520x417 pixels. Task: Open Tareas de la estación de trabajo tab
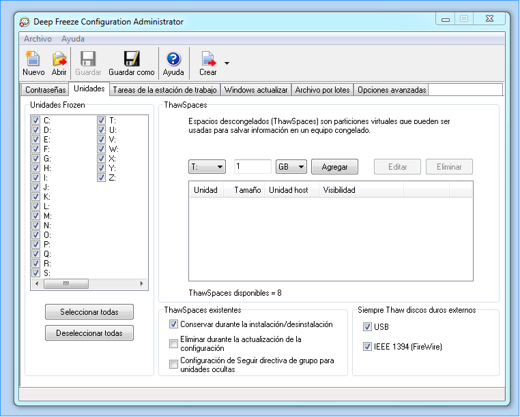(x=165, y=90)
